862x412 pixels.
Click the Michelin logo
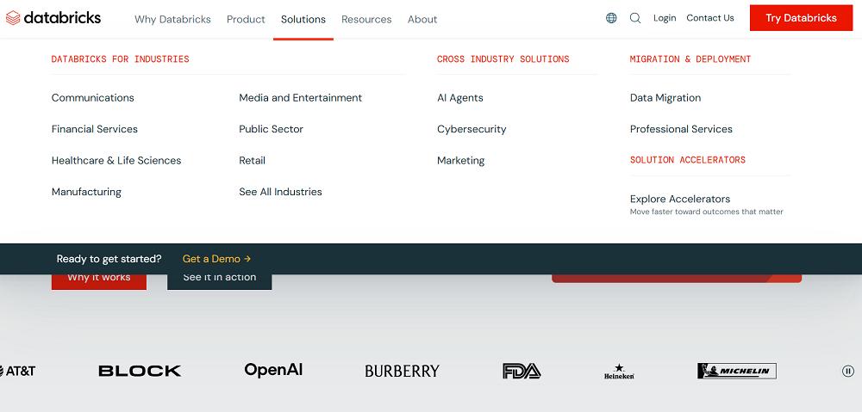[736, 371]
